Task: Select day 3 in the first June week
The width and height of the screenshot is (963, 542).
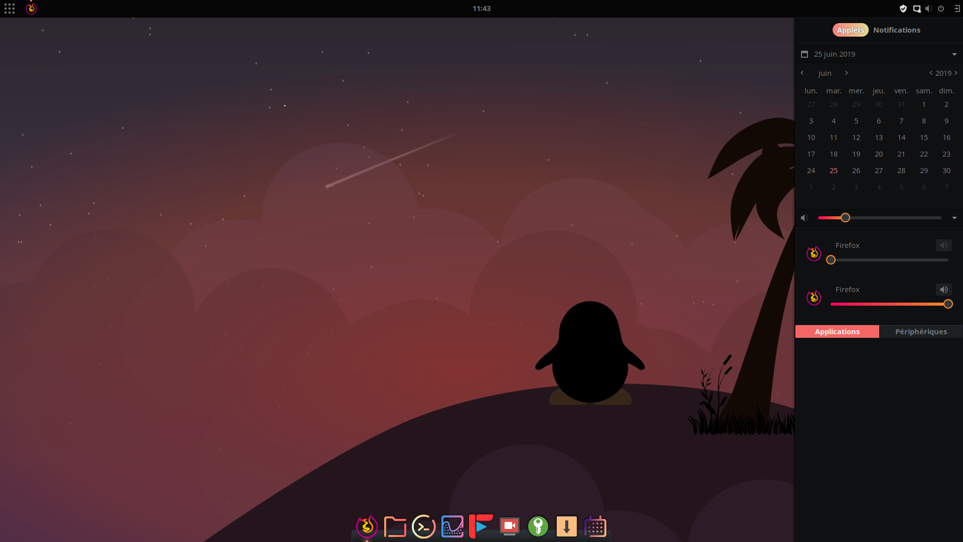Action: pyautogui.click(x=811, y=121)
